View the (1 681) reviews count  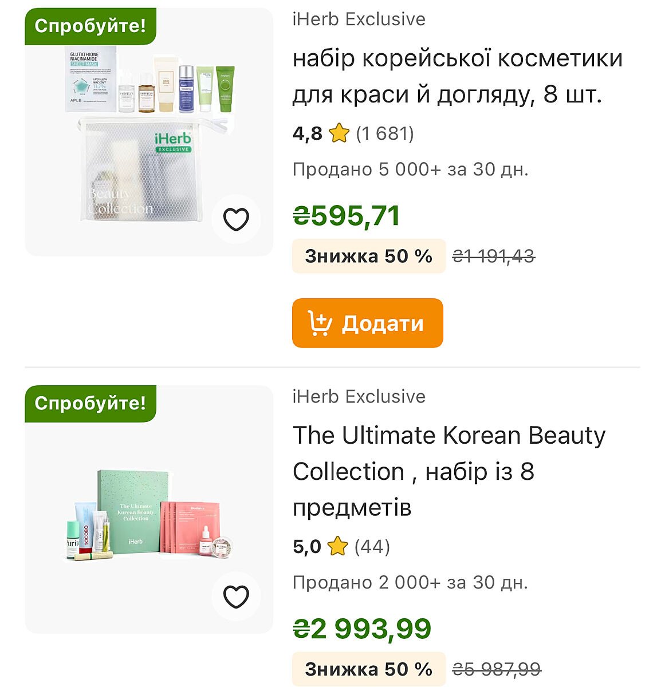pos(385,133)
